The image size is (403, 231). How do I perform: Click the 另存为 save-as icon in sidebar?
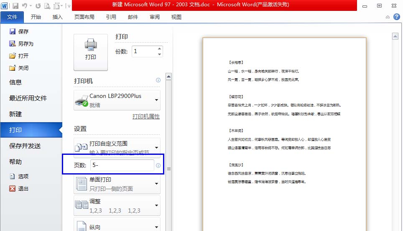[x=13, y=44]
